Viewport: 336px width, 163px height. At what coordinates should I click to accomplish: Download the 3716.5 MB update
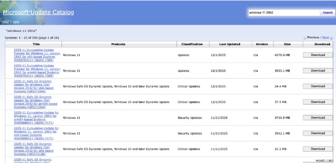pyautogui.click(x=318, y=118)
